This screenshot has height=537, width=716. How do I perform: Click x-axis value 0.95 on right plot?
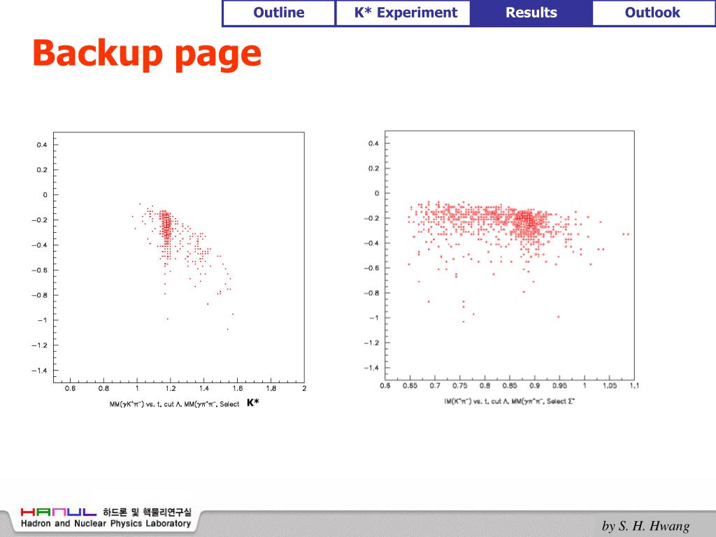[559, 386]
